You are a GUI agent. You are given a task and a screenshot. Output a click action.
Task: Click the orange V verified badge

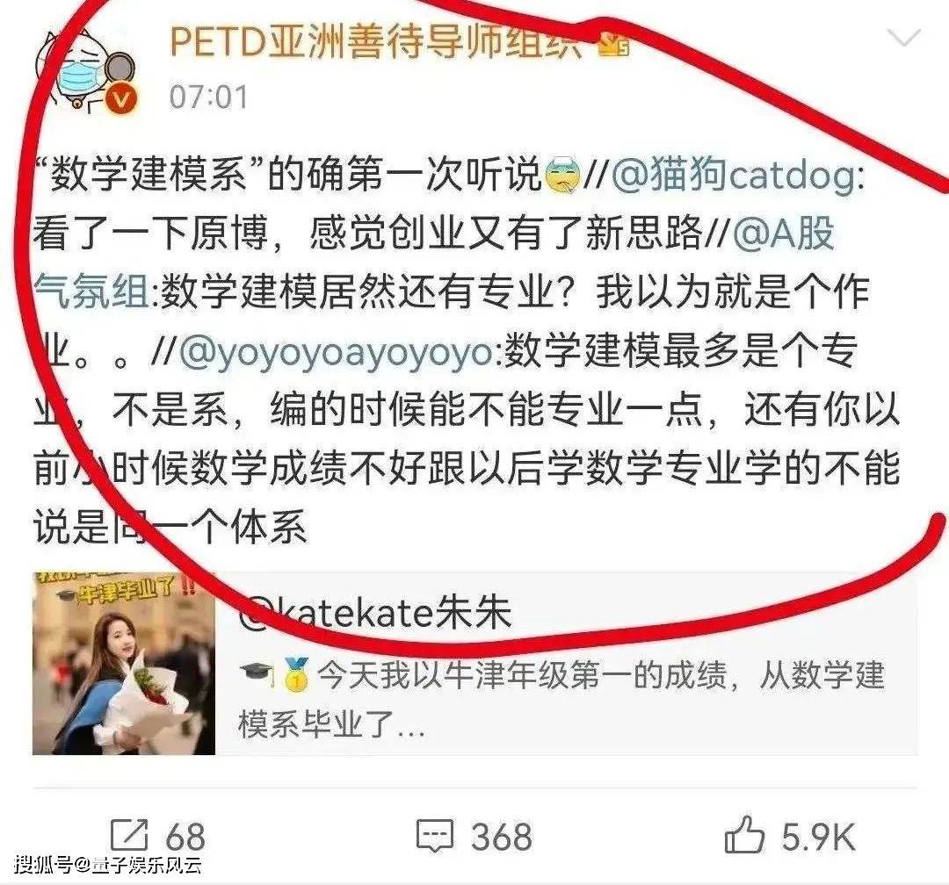(x=121, y=98)
